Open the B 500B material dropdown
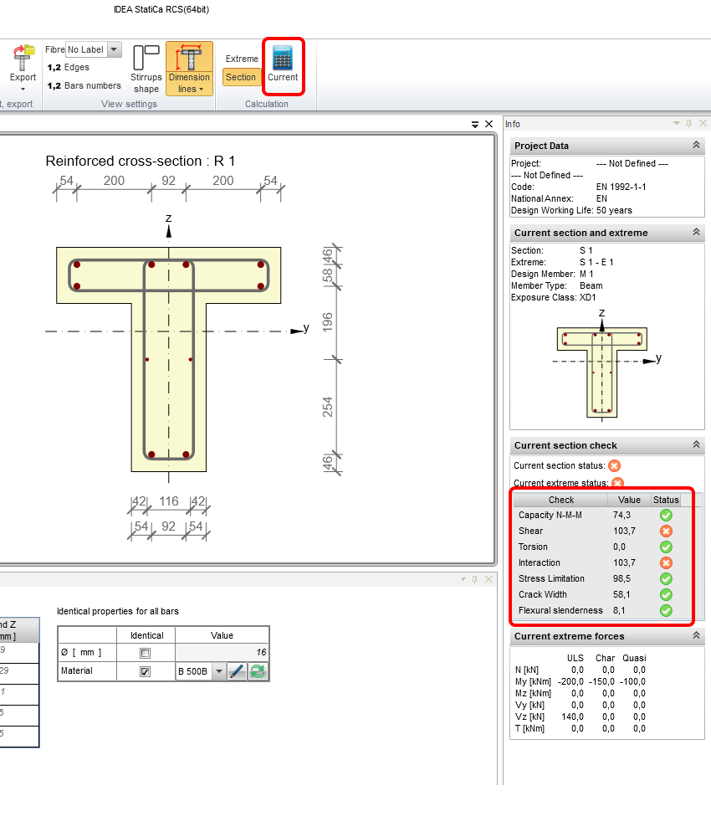 pos(217,670)
